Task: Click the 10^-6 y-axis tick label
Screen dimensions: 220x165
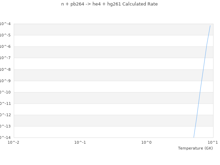Action: 5,46
